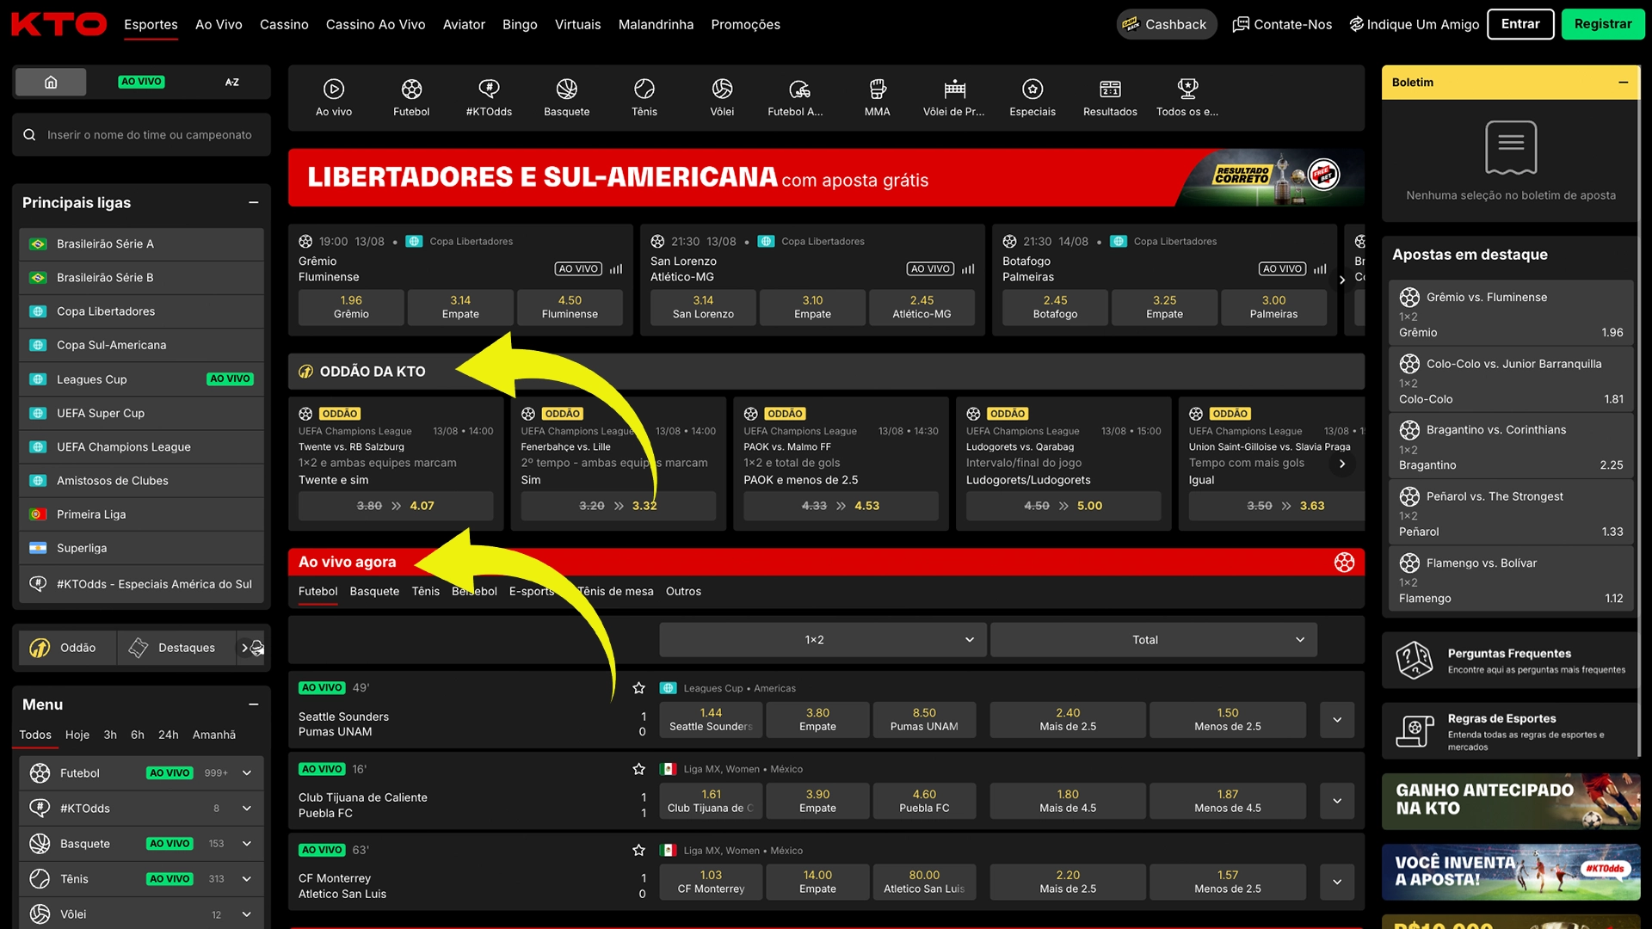The width and height of the screenshot is (1652, 929).
Task: Select the Futebol sport icon in top bar
Action: [411, 97]
